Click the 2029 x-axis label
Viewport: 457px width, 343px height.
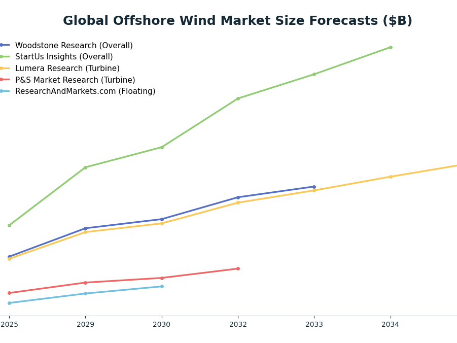85,324
